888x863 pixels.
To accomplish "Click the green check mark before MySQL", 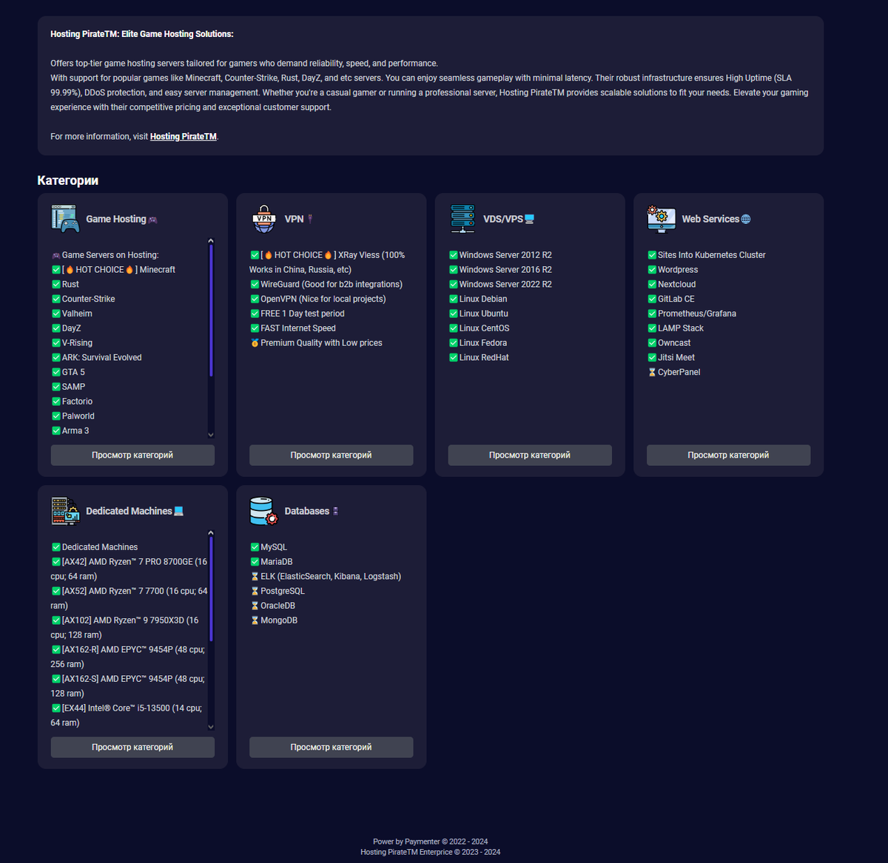I will tap(255, 547).
